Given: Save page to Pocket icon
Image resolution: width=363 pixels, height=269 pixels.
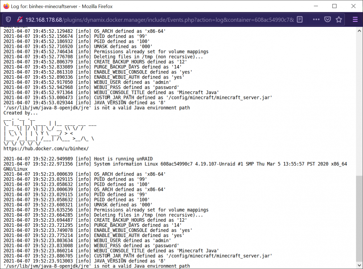Looking at the screenshot, I should click(327, 20).
